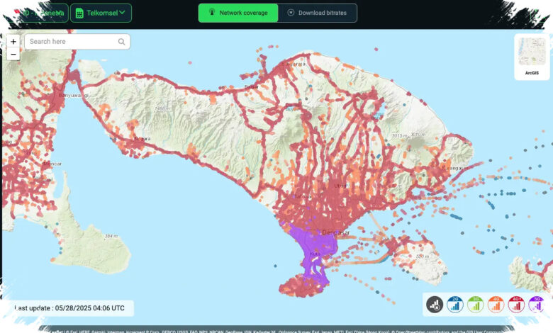Toggle the 5G coverage layer
This screenshot has height=333, width=553.
[x=537, y=305]
